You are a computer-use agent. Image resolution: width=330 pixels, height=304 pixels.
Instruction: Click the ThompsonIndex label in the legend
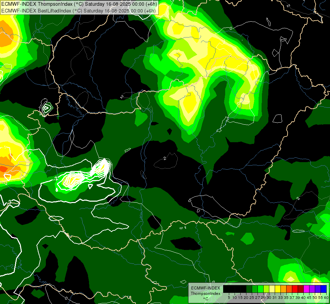(206, 294)
